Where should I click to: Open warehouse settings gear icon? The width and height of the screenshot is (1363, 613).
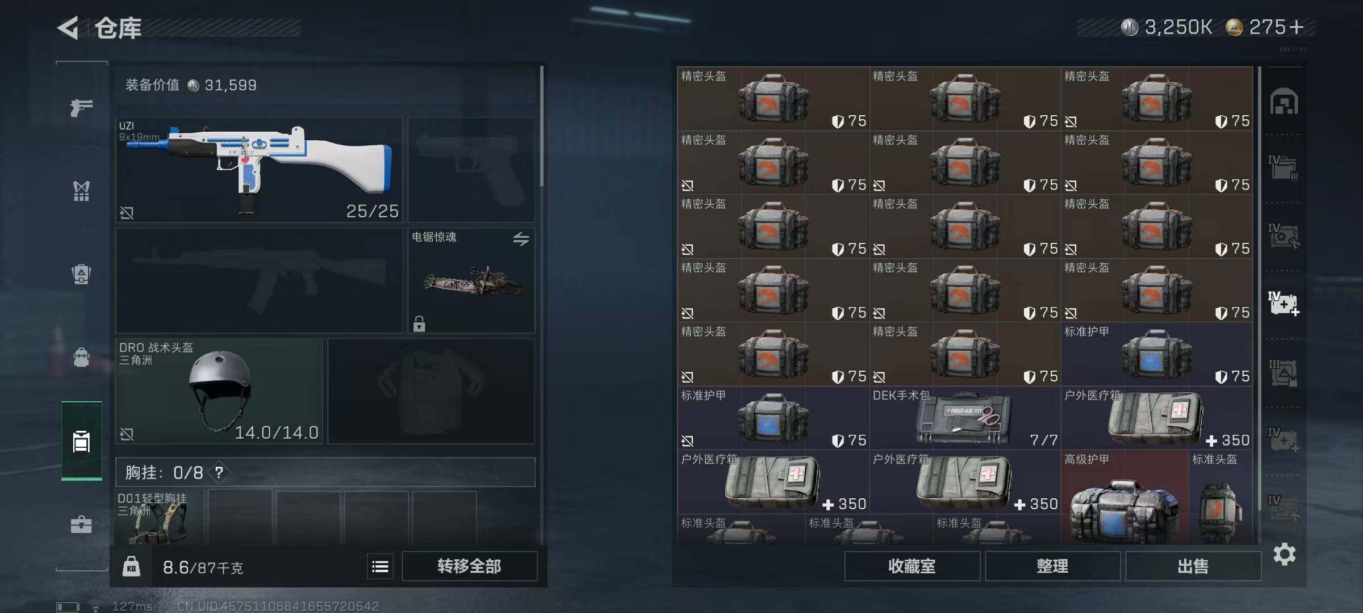pyautogui.click(x=1285, y=554)
